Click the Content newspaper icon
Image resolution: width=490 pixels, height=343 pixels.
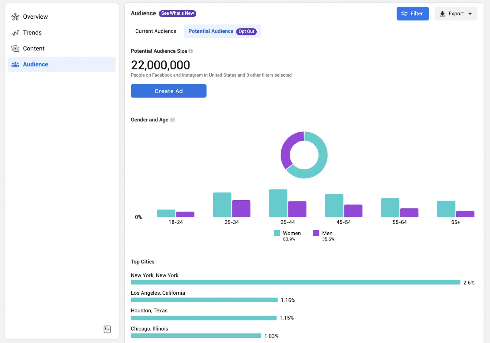click(x=15, y=49)
